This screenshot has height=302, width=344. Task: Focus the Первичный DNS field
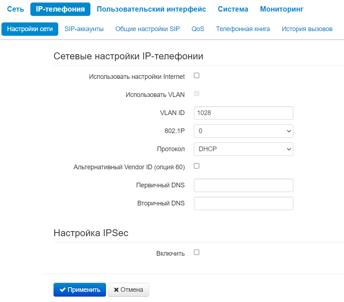[243, 185]
